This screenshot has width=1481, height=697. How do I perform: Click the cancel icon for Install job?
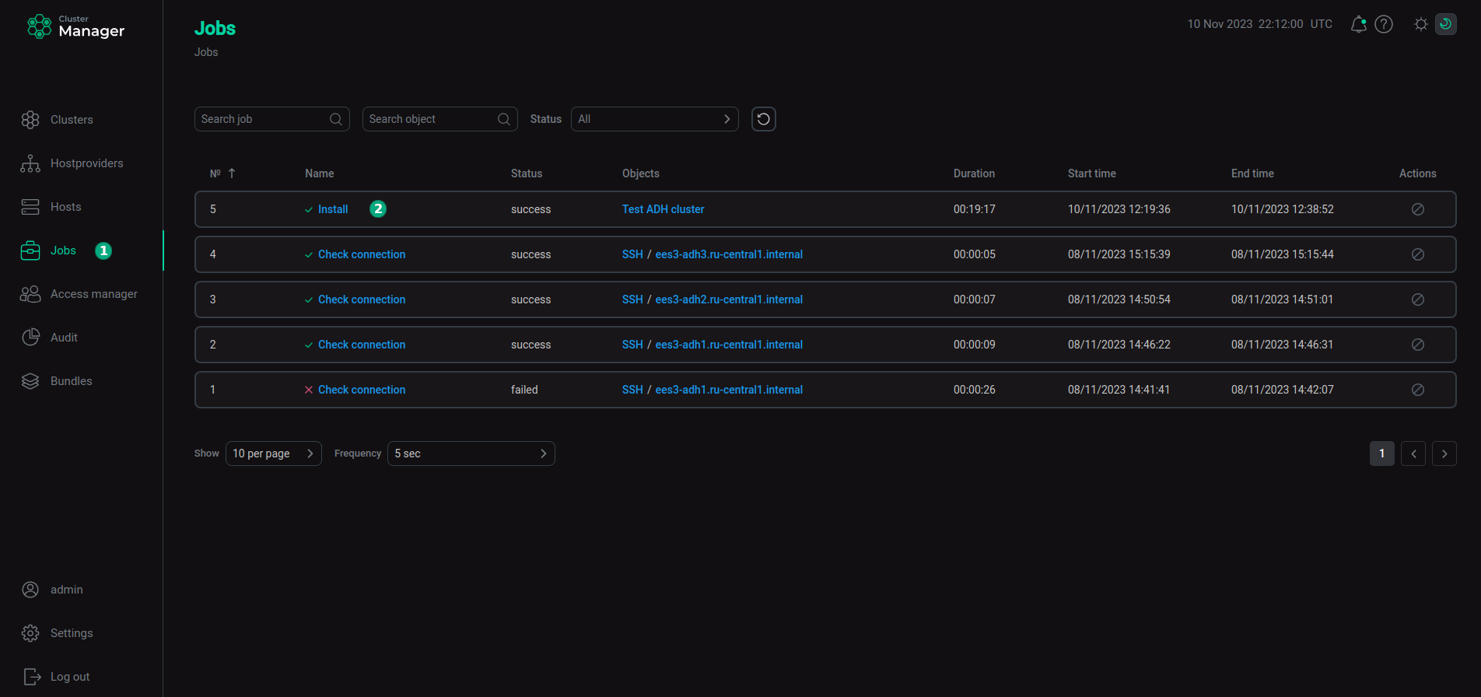(x=1417, y=209)
